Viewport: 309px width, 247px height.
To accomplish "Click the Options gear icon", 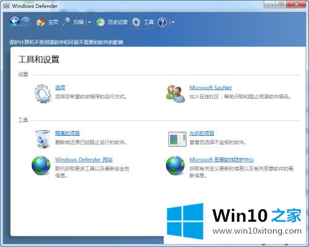I will [x=43, y=93].
